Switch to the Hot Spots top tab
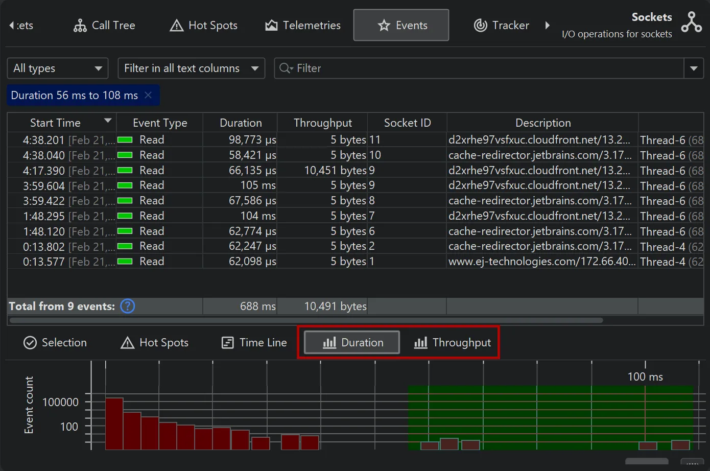The height and width of the screenshot is (471, 710). coord(203,25)
